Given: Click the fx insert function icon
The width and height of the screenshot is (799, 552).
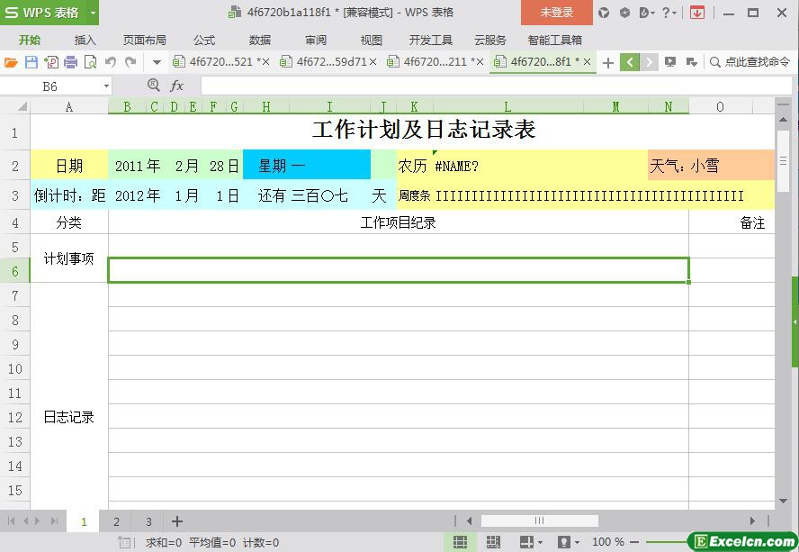Looking at the screenshot, I should pyautogui.click(x=176, y=86).
